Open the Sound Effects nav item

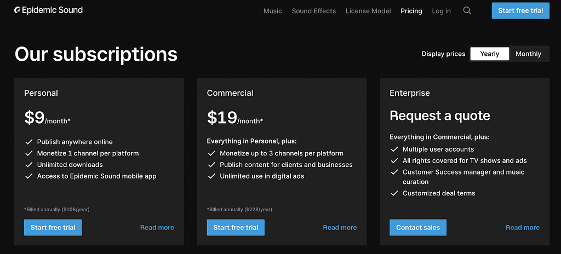pos(313,11)
